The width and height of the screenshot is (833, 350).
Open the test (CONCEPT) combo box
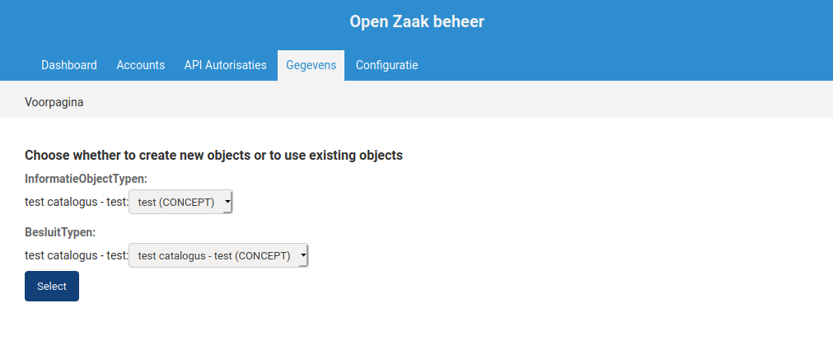point(180,202)
